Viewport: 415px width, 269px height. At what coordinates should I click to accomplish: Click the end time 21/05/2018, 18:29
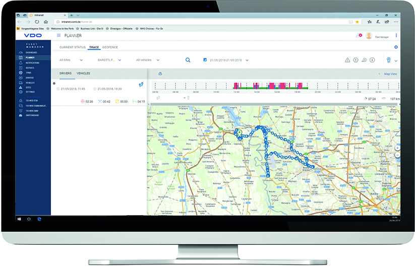pyautogui.click(x=109, y=89)
